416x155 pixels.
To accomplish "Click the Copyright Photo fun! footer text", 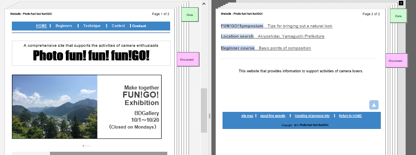I will [305, 125].
